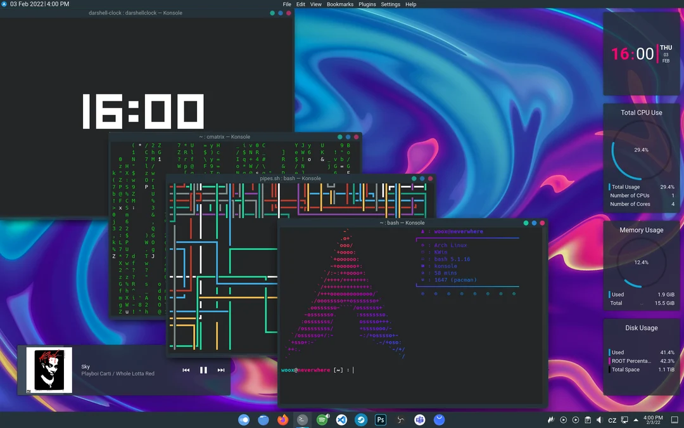Open the clipboard manager tray icon
Screen dimensions: 684x428
(x=588, y=420)
